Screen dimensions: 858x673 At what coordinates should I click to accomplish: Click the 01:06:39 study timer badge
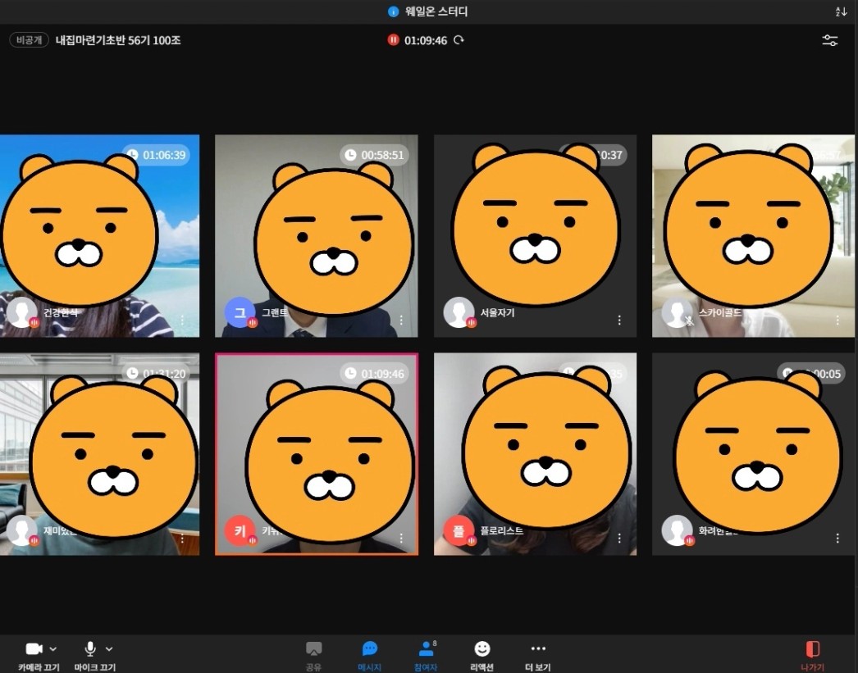[x=156, y=155]
